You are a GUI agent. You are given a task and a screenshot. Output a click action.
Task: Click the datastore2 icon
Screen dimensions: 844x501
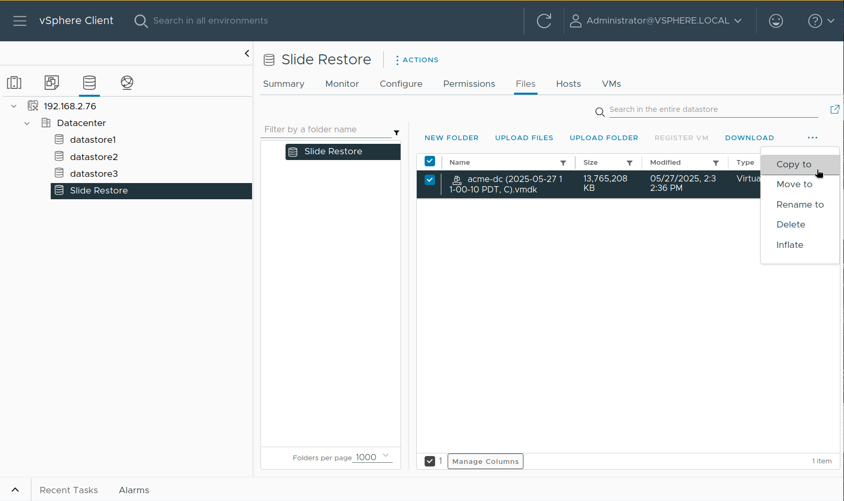coord(59,156)
